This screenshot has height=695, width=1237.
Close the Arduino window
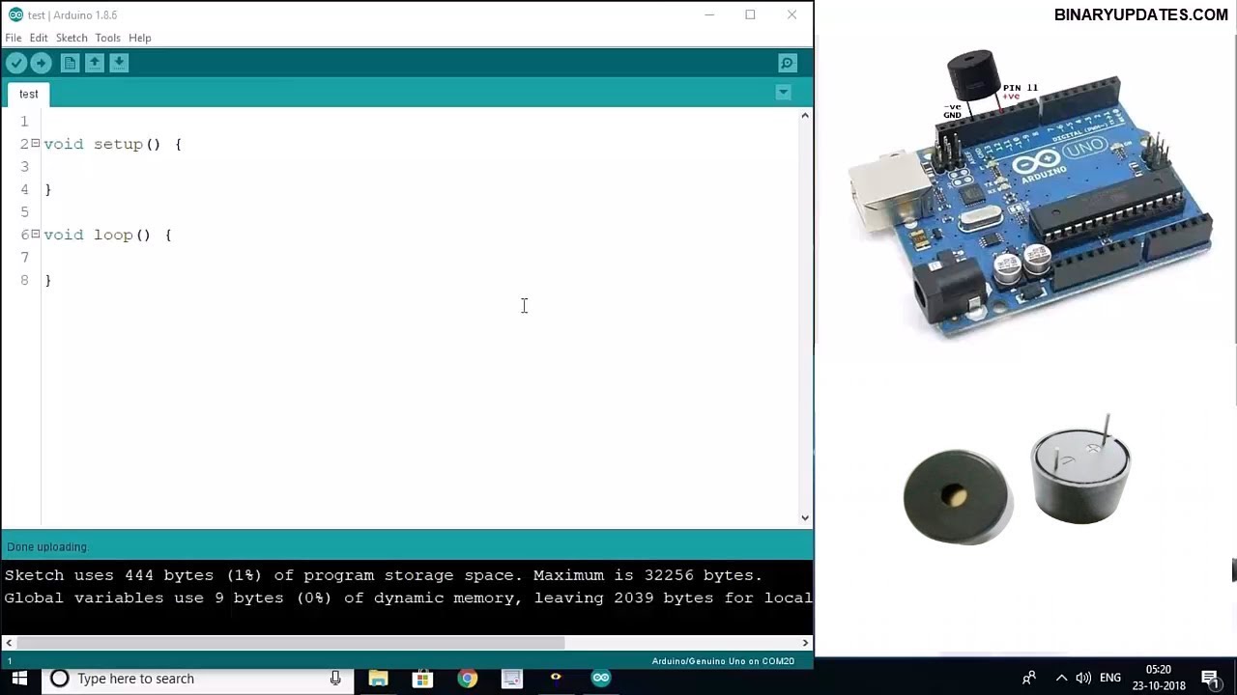click(x=791, y=14)
